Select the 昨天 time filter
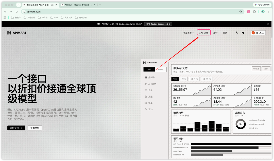 [184, 79]
